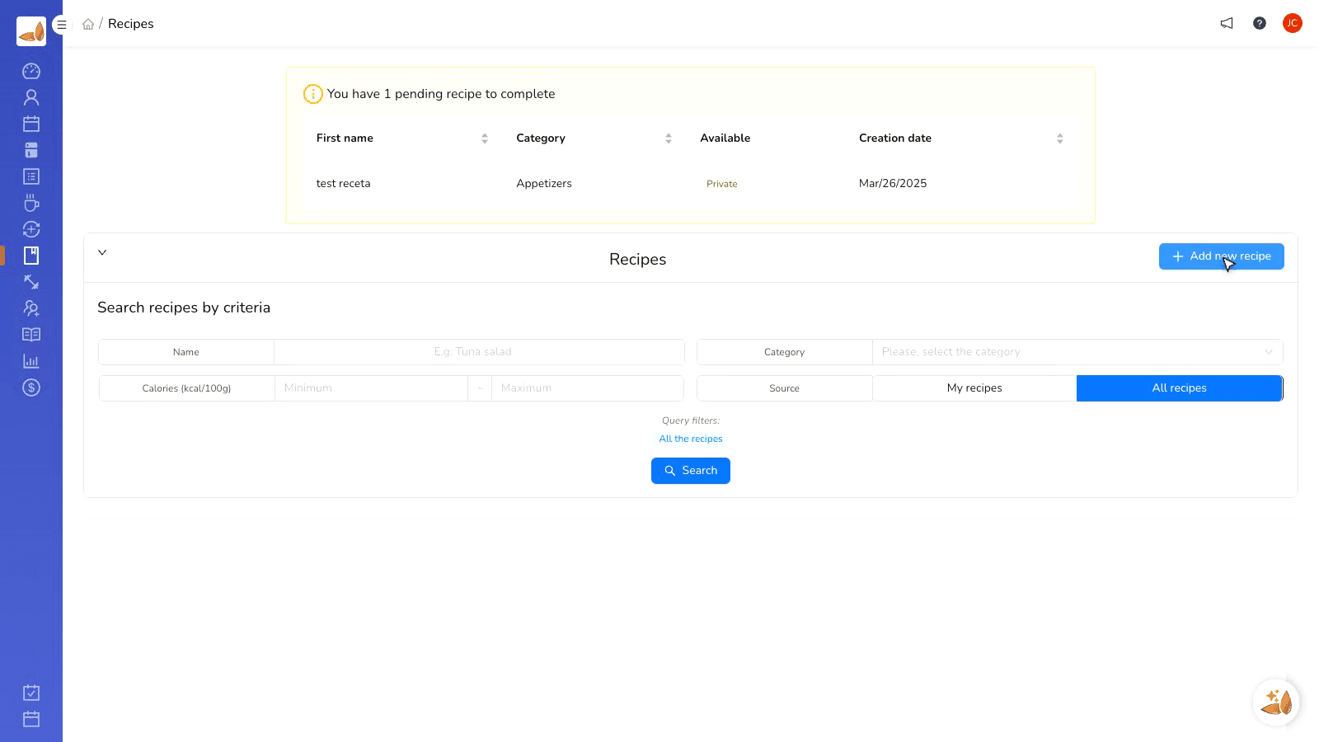Screen dimensions: 1319x742
Task: Click the Maximum calories input
Action: [x=588, y=388]
